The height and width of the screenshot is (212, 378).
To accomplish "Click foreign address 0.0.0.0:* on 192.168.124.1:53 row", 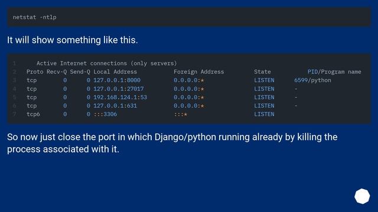I will (189, 97).
